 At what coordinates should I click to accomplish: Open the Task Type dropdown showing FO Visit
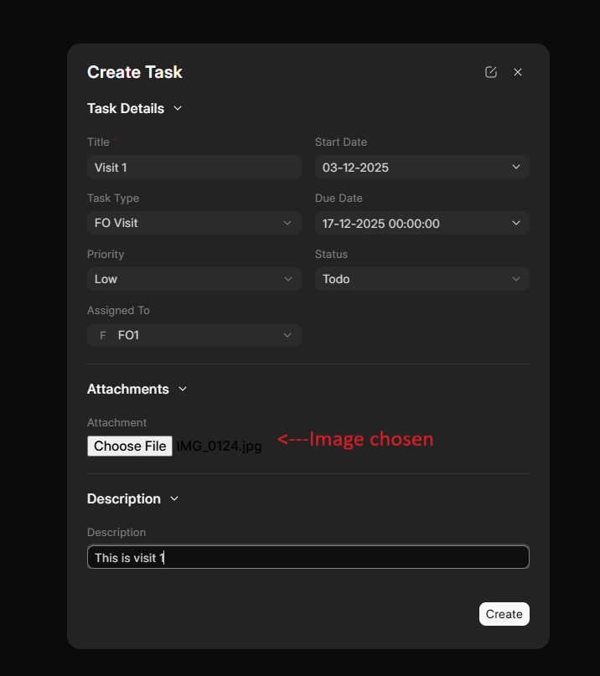pos(194,223)
